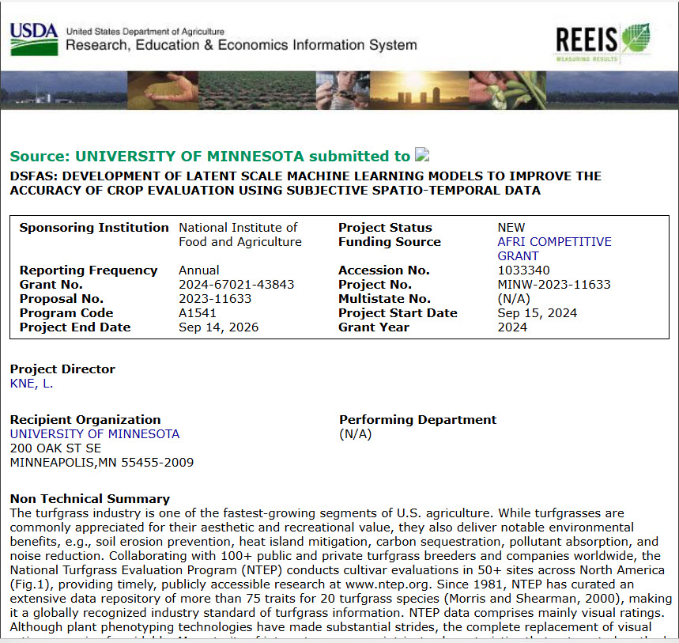Click the DSFAS project title heading
The height and width of the screenshot is (643, 679).
(306, 183)
